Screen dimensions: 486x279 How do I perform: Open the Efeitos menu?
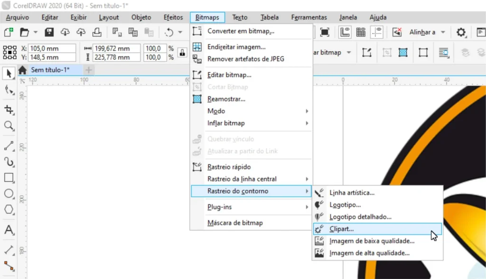173,18
